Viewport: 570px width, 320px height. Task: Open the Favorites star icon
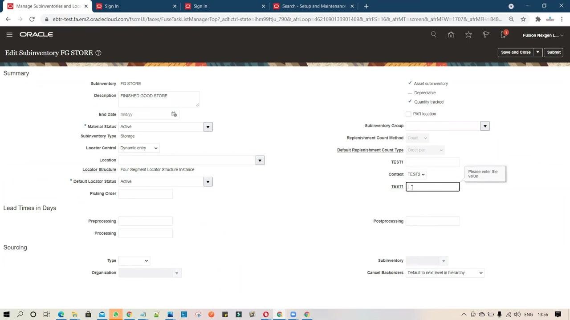(468, 35)
